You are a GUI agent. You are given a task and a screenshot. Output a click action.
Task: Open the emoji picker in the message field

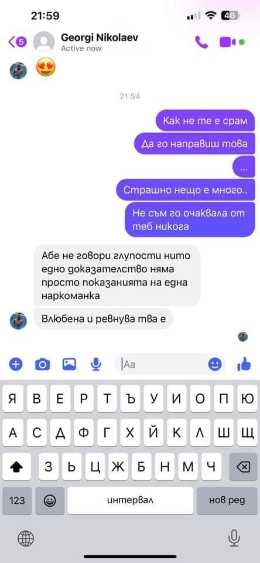215,364
